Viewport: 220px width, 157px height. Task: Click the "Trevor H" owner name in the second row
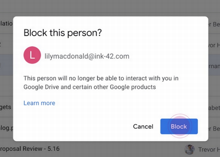tap(214, 45)
